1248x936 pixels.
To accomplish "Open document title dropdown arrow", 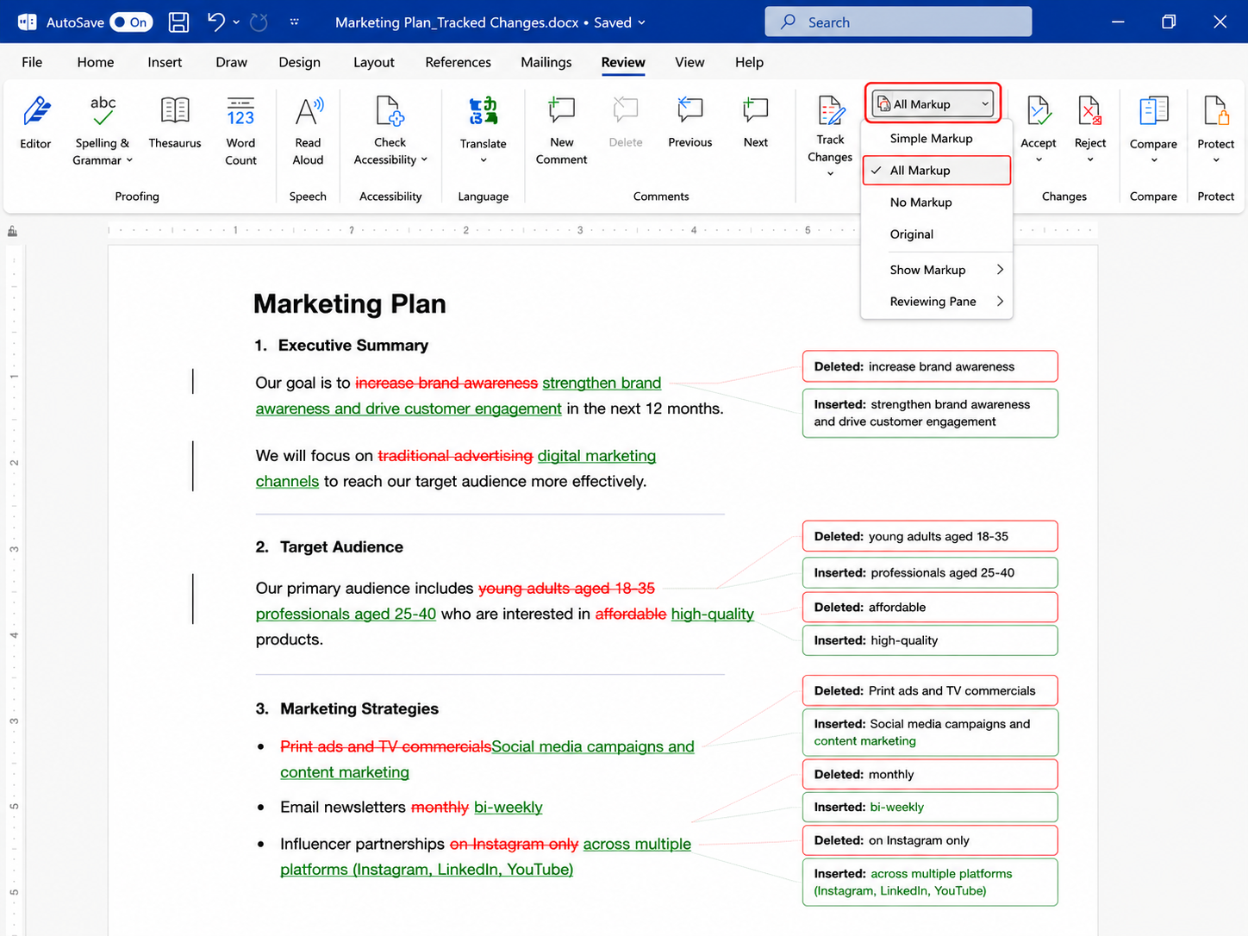I will 641,22.
